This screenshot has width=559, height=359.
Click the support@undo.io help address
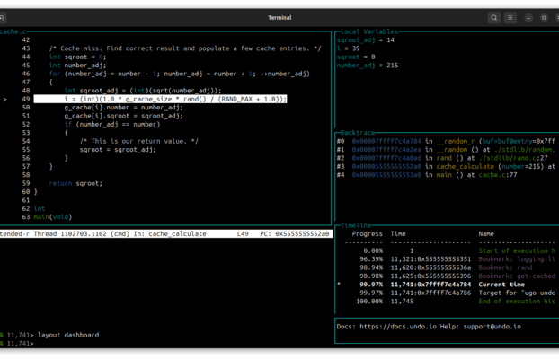pos(492,327)
